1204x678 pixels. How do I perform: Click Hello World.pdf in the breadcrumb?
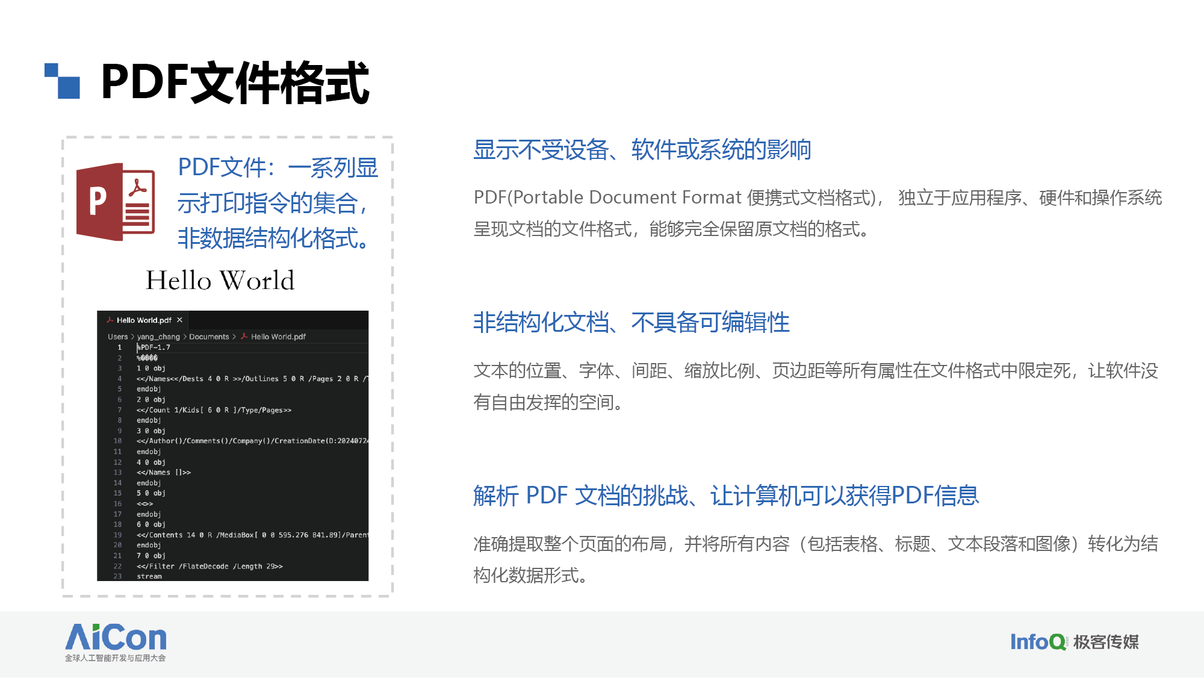[278, 337]
